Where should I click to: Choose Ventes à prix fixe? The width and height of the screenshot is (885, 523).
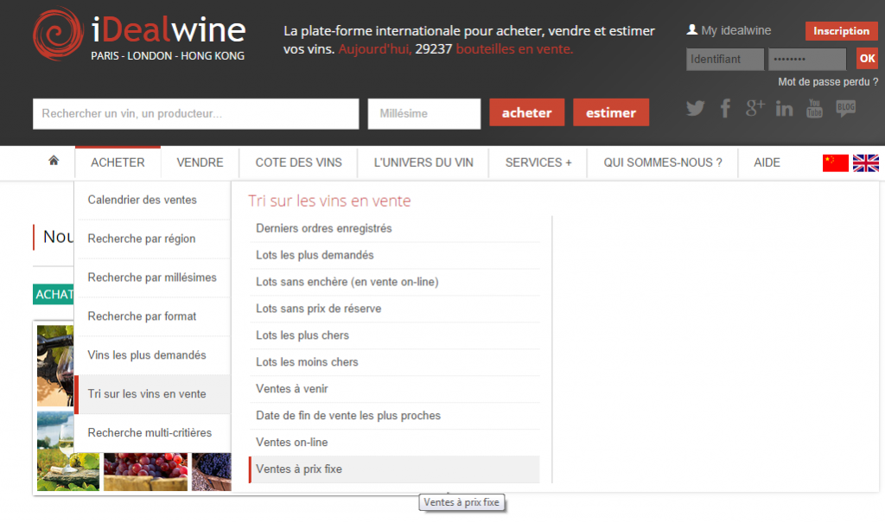[x=394, y=469]
